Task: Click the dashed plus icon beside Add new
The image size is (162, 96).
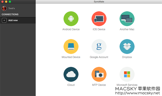Action: pyautogui.click(x=4, y=20)
